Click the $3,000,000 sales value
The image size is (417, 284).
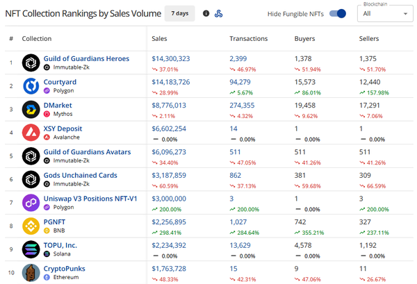(x=169, y=199)
